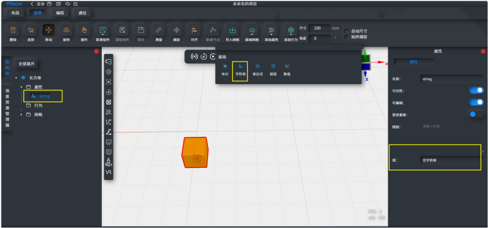
Task: Enable the 始终捕捉 checkbox
Action: tap(346, 37)
